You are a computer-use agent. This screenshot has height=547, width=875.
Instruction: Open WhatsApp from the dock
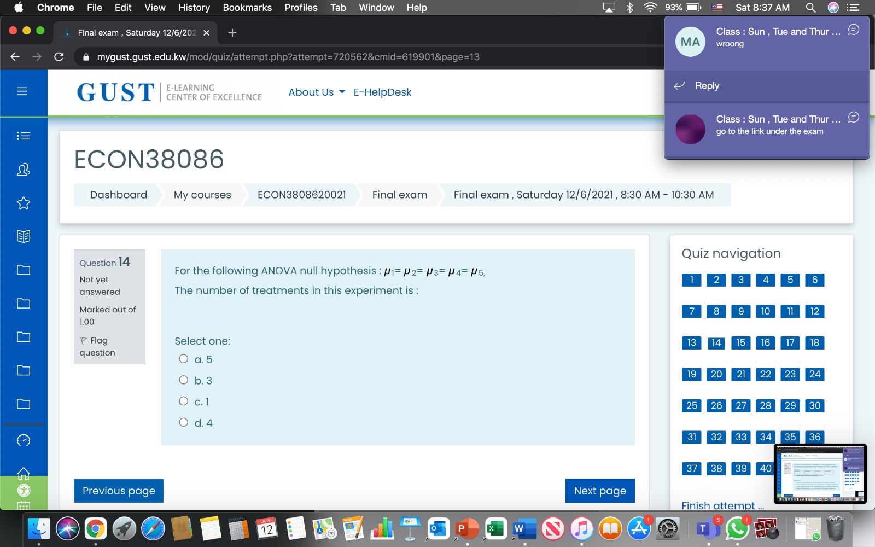pyautogui.click(x=737, y=528)
